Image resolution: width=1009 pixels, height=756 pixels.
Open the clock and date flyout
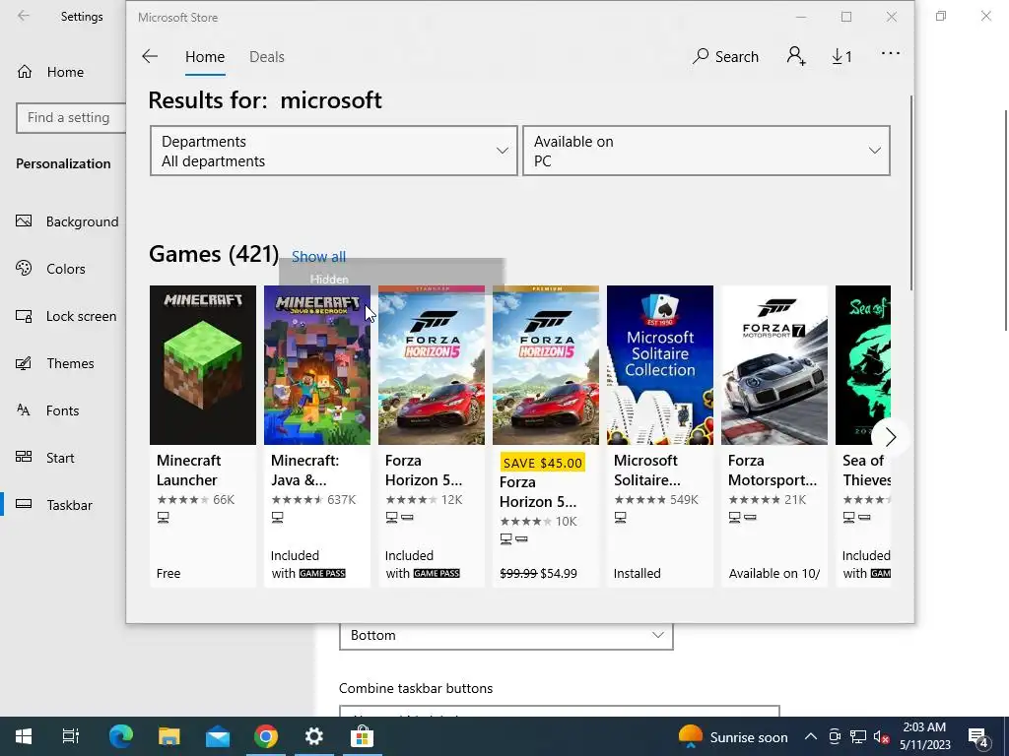924,736
